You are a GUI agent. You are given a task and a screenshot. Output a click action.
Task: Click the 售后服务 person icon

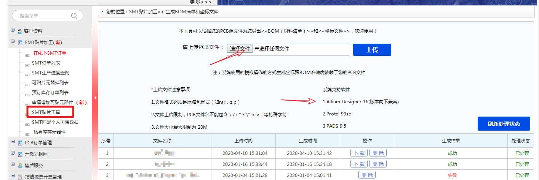(20, 166)
